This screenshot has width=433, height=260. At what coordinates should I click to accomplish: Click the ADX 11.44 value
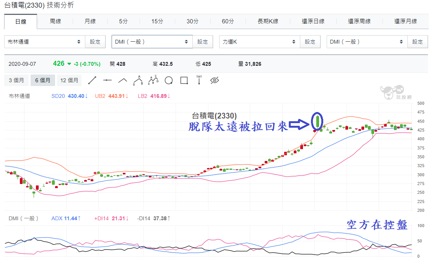point(66,218)
